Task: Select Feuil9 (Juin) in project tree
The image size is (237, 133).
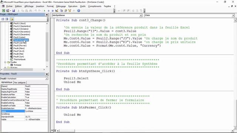Action: point(19,57)
